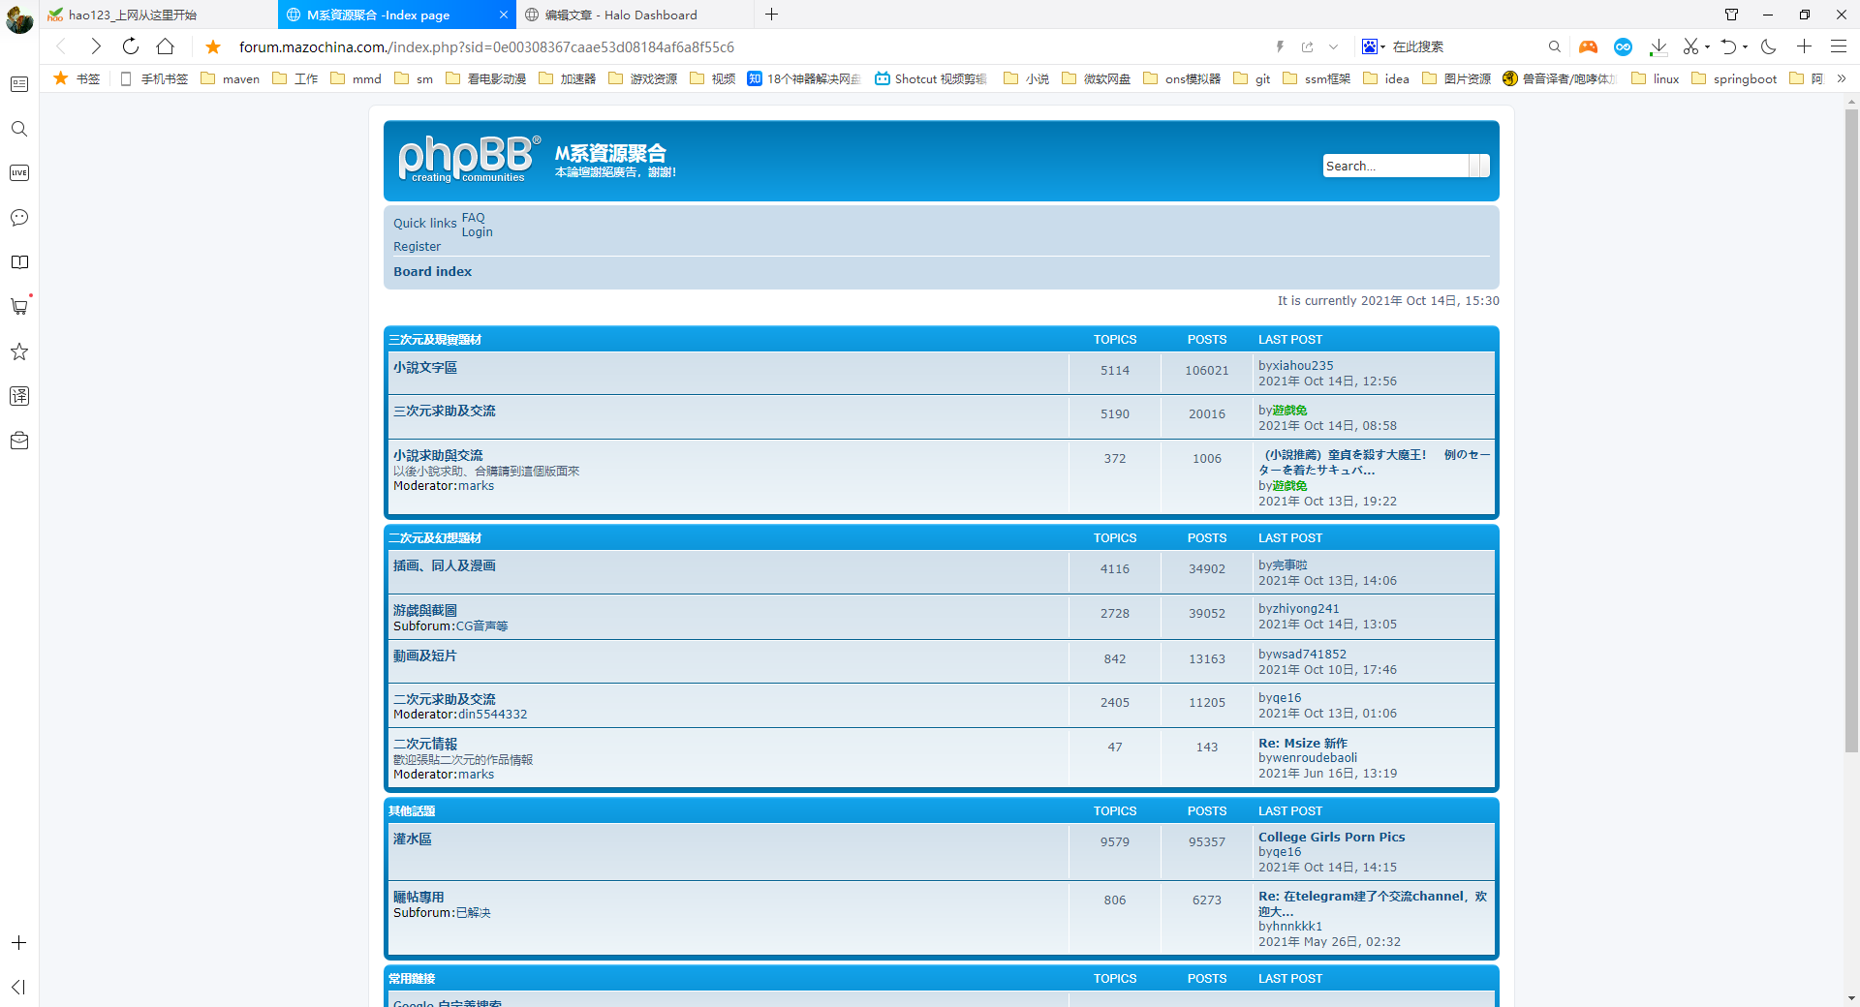The width and height of the screenshot is (1860, 1007).
Task: Open favorites star in sidebar
Action: coord(19,351)
